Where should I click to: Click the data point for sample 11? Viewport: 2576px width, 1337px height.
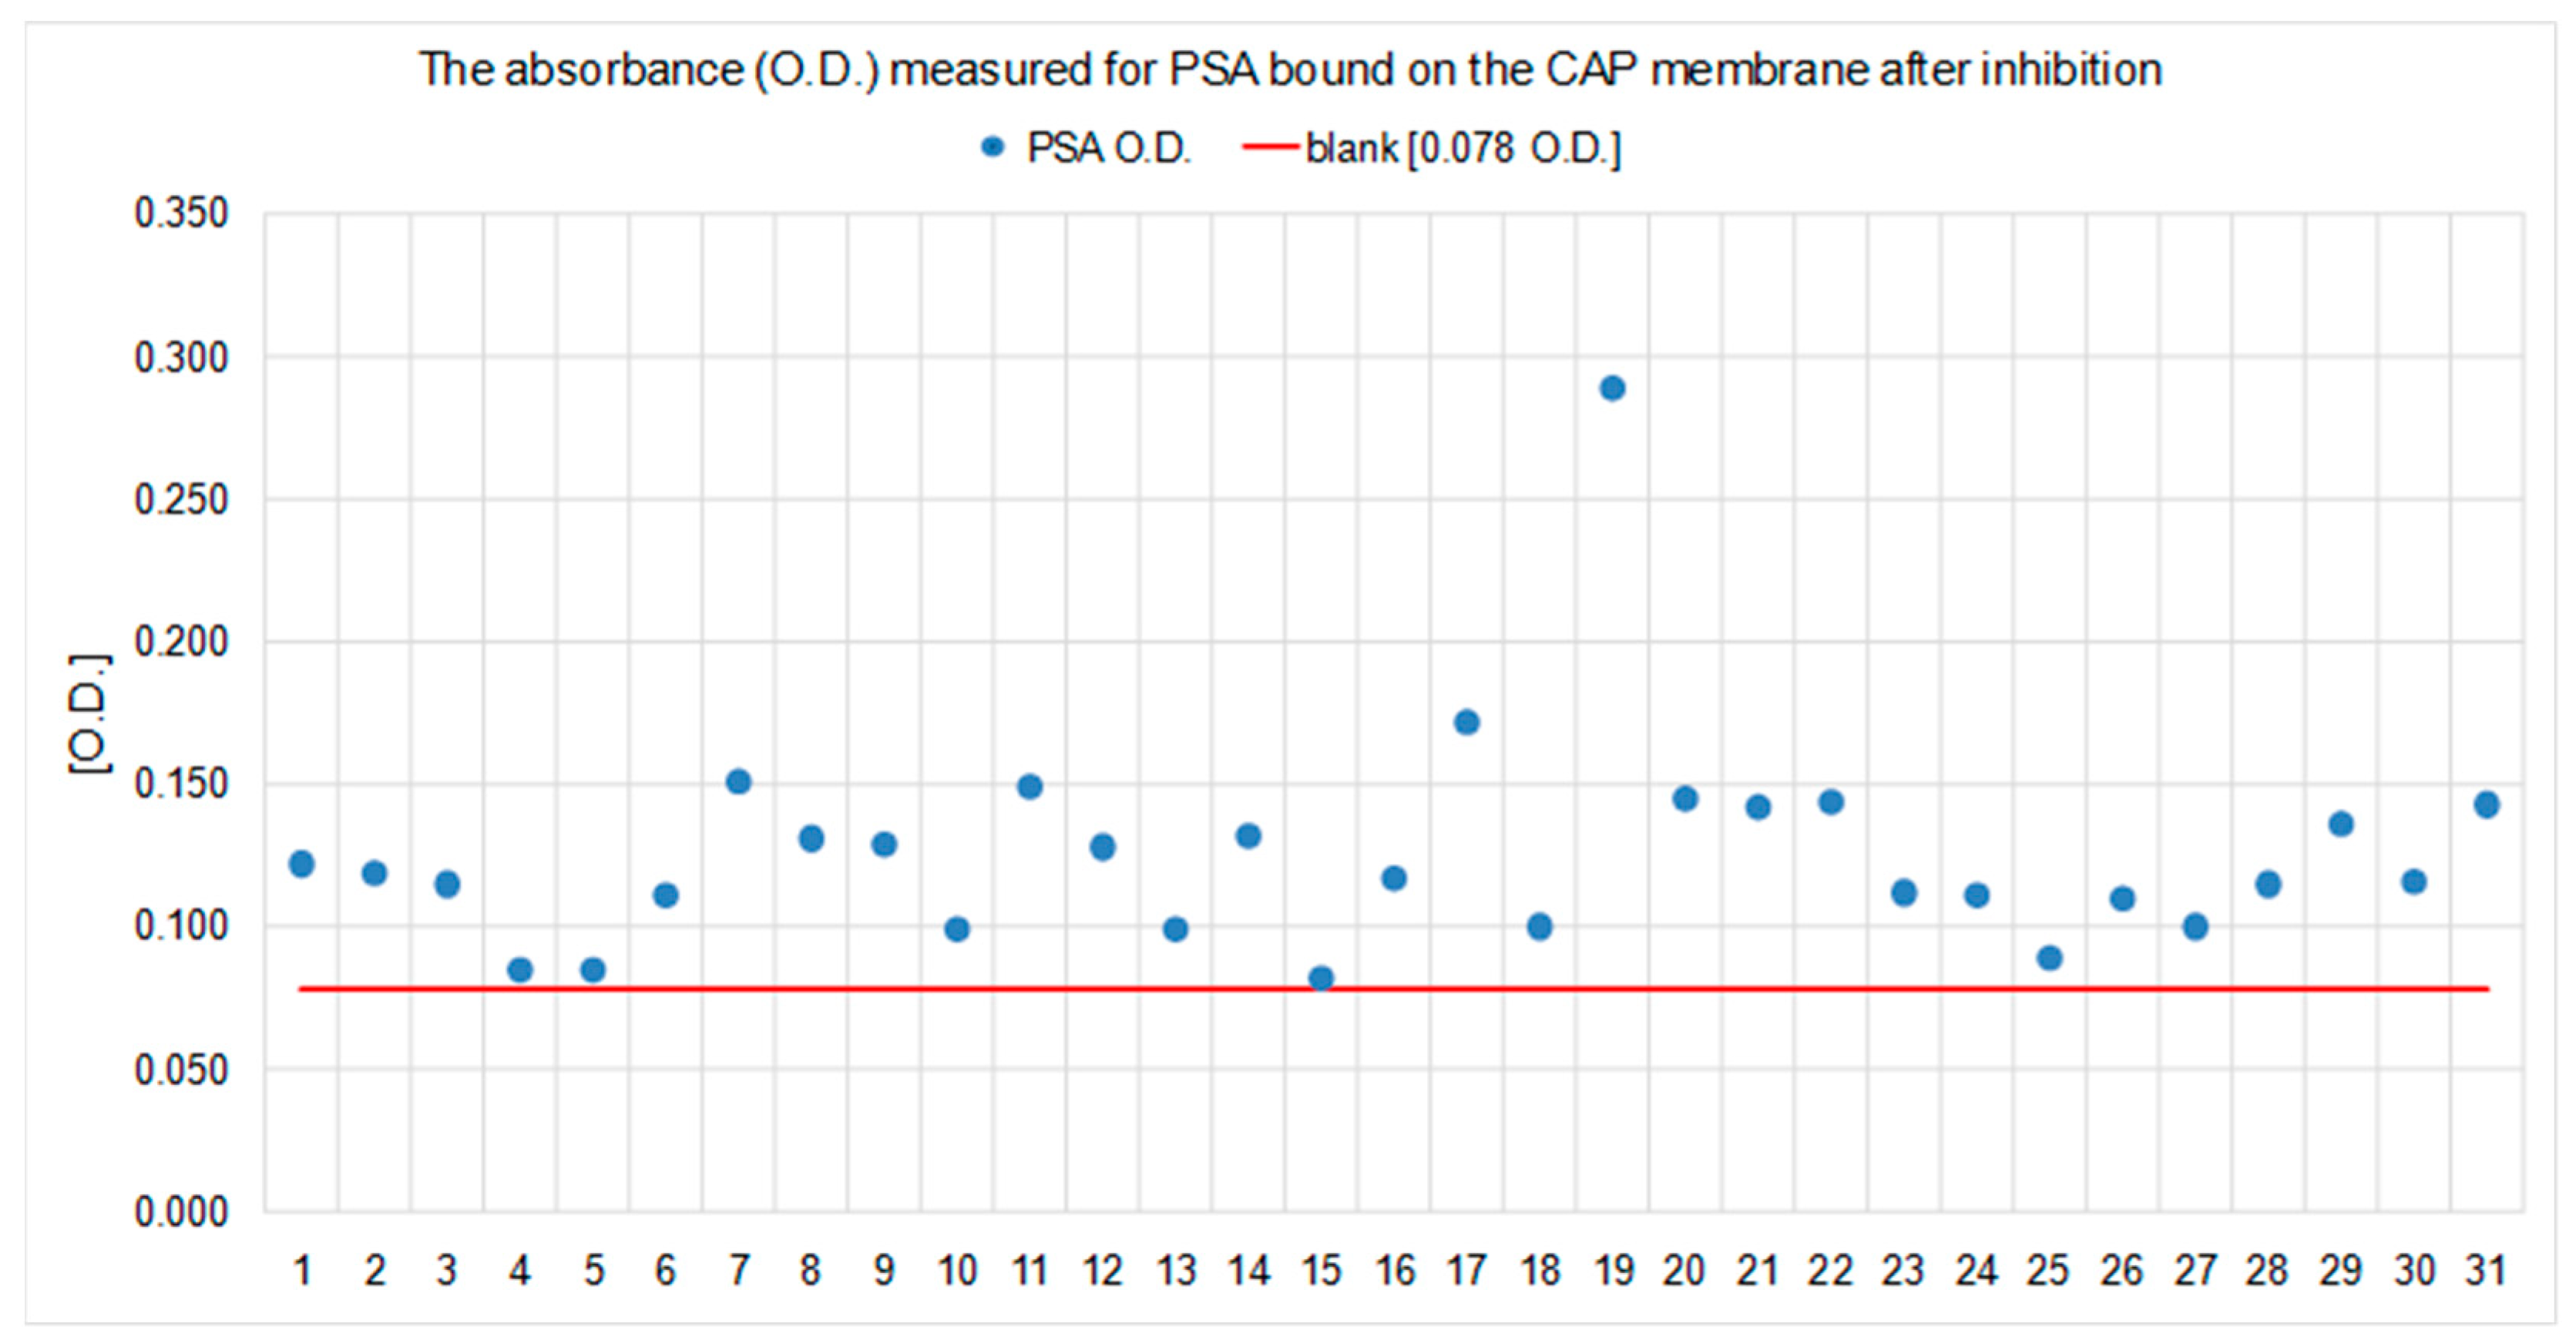click(1030, 787)
